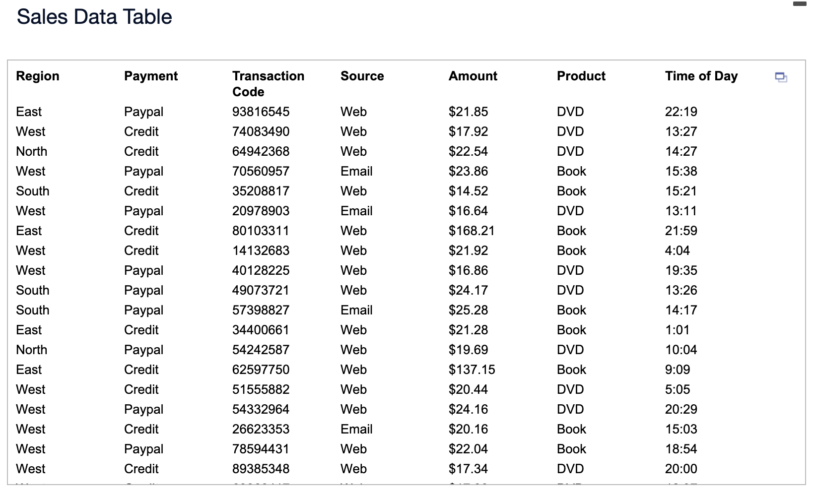This screenshot has width=814, height=496.
Task: Click the North region entry at 14:27
Action: pos(31,151)
